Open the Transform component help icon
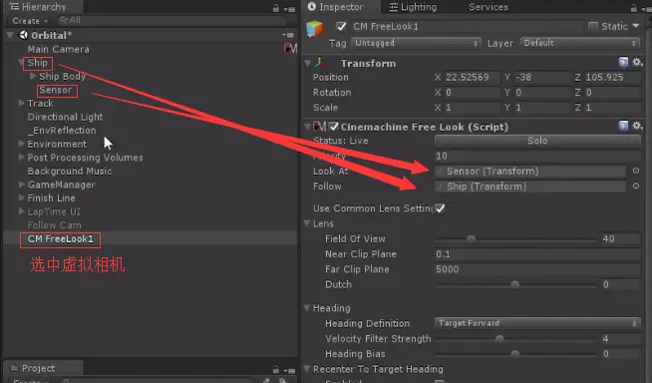 (x=623, y=63)
